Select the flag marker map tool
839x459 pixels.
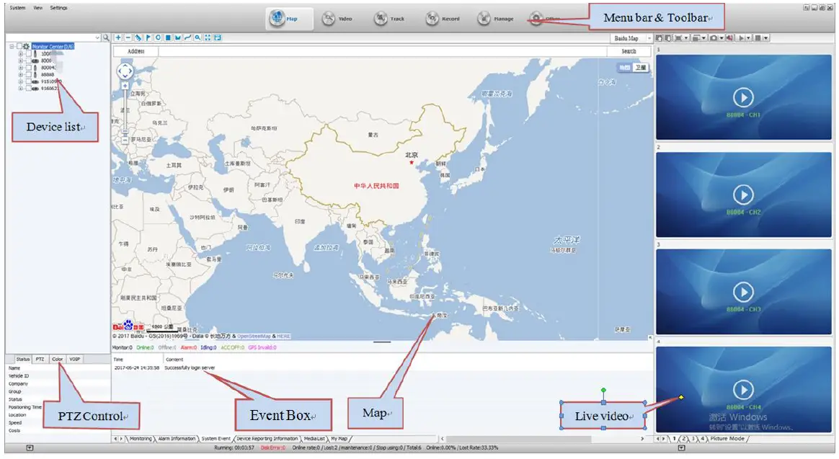[x=148, y=37]
